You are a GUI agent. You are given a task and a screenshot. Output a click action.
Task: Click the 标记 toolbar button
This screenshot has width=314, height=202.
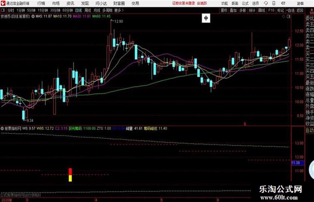pos(280,10)
